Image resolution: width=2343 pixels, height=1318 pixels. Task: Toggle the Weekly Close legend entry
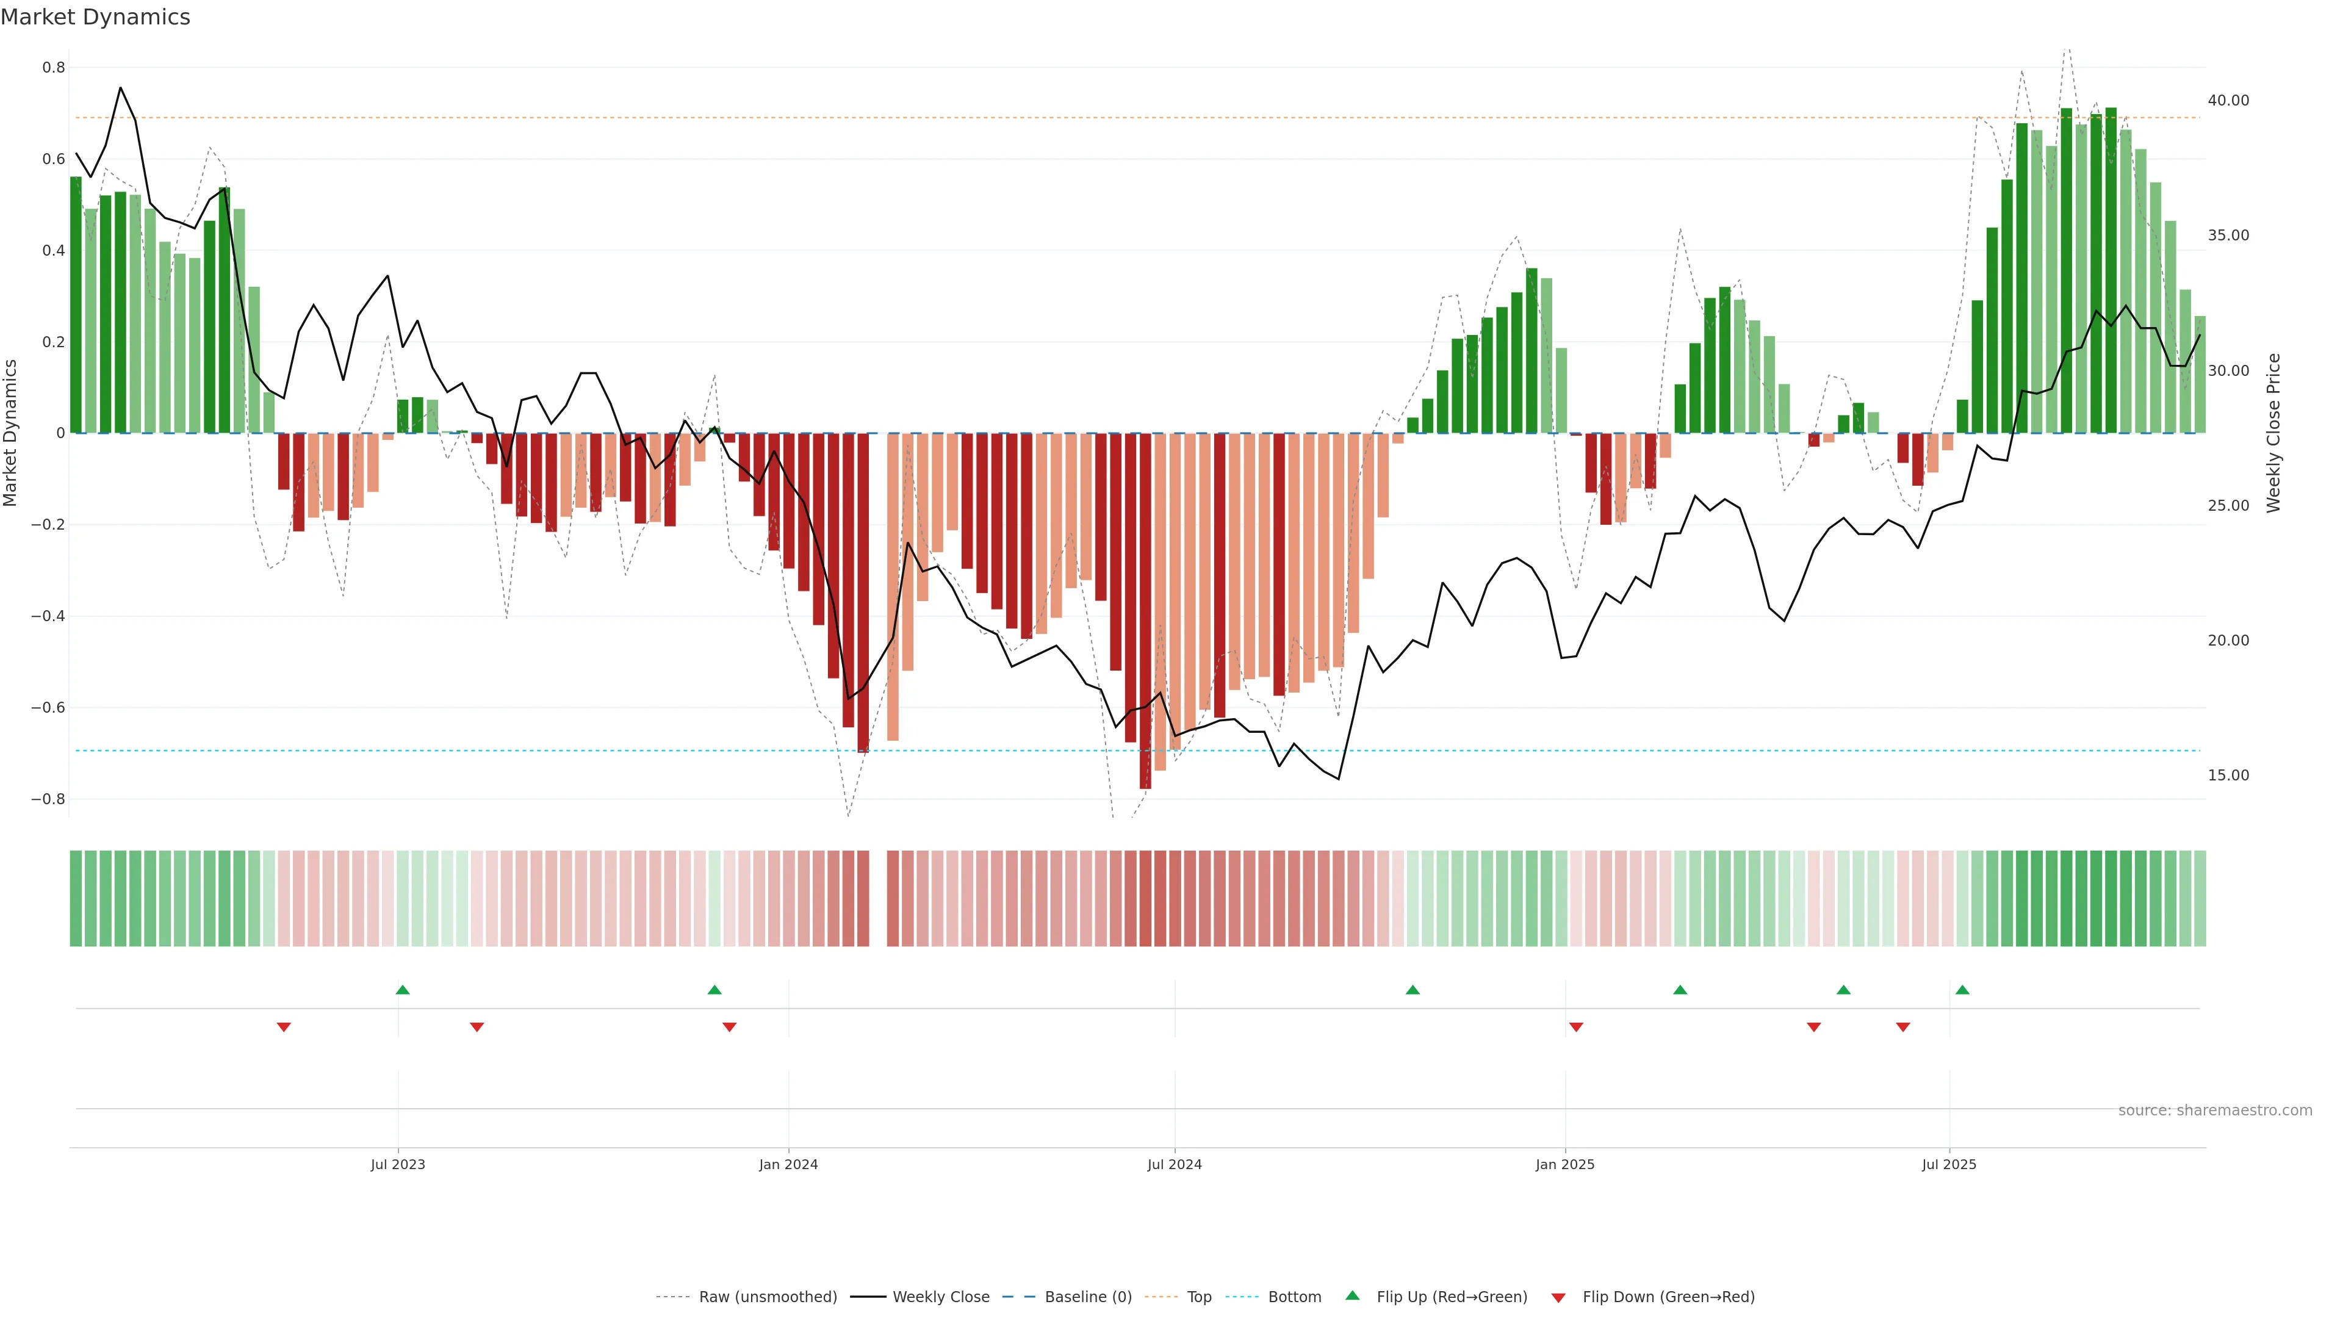coord(940,1297)
